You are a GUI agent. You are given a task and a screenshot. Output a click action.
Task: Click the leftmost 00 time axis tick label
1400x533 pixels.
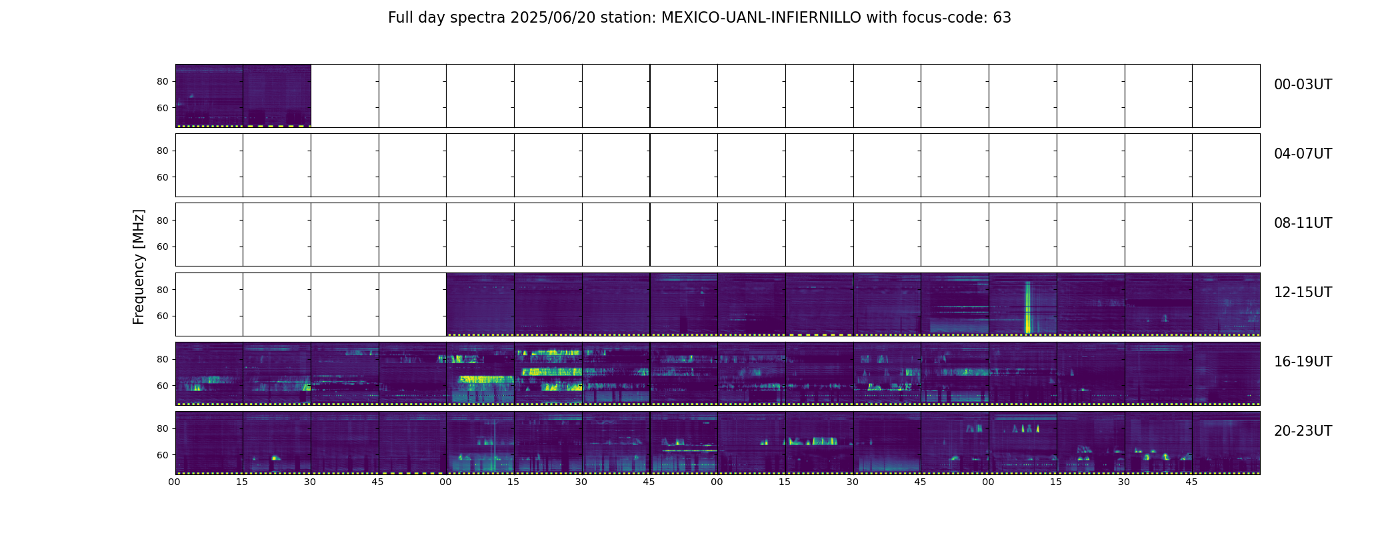tap(175, 482)
